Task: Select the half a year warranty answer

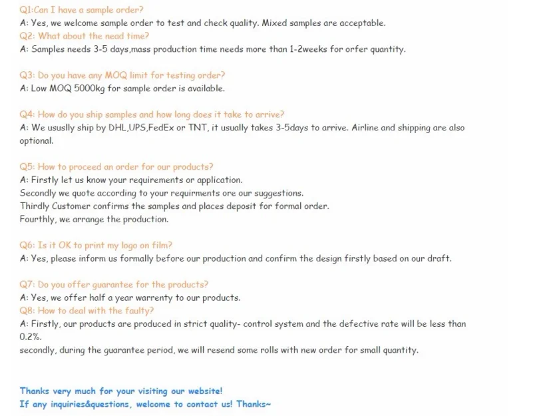Action: click(130, 298)
